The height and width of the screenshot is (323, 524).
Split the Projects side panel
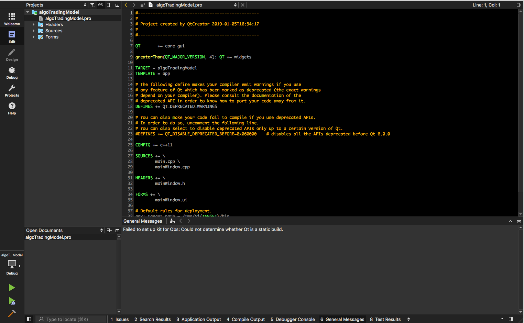pos(109,5)
